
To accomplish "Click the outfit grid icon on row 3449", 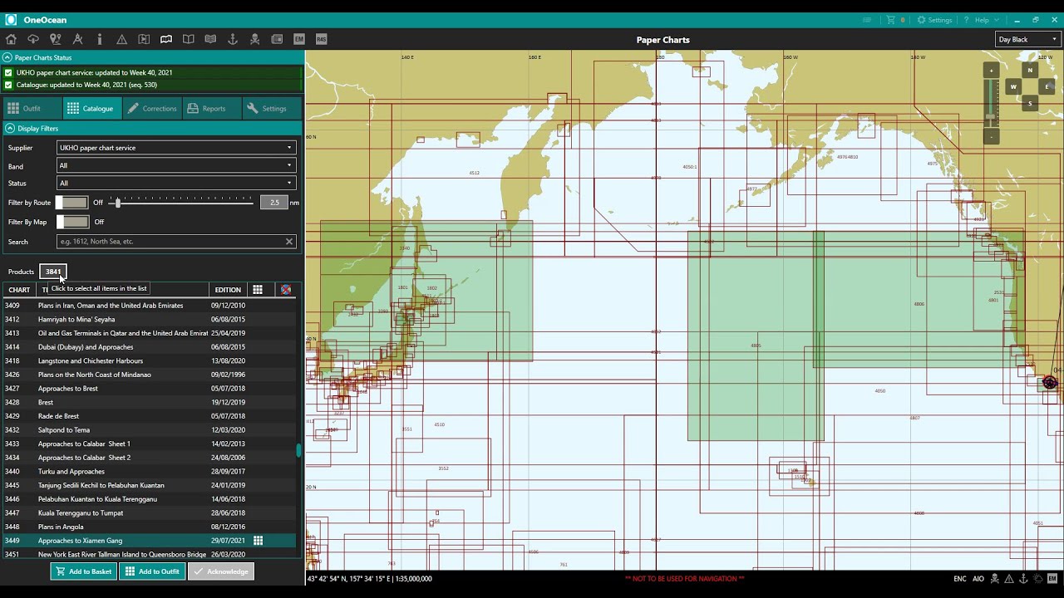I will coord(258,541).
